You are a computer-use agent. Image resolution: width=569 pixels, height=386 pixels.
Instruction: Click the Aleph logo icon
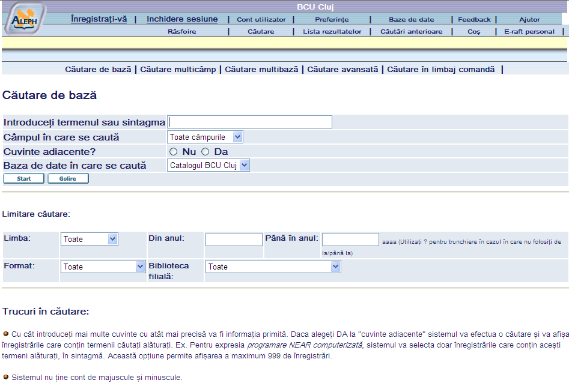25,19
